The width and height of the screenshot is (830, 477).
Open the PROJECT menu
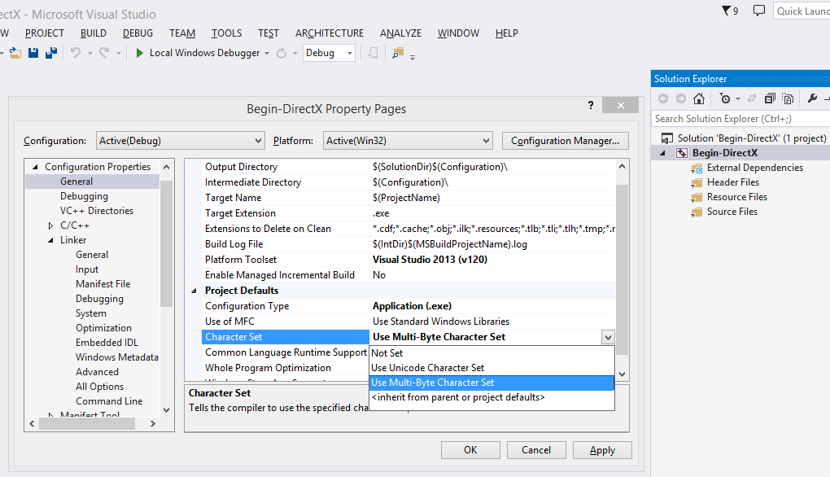coord(45,33)
